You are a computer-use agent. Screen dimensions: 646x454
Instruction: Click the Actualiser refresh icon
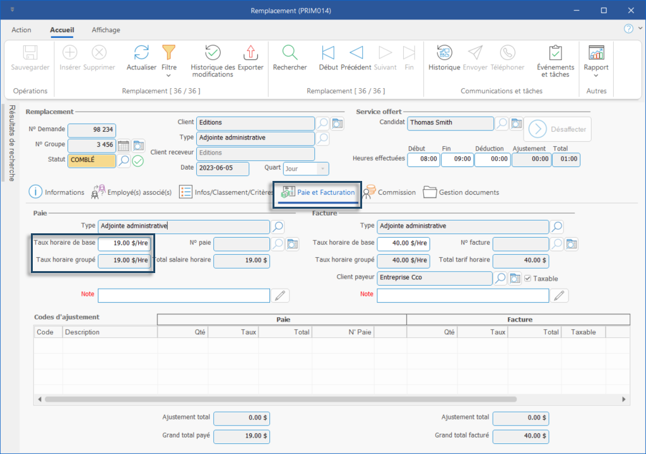tap(141, 53)
